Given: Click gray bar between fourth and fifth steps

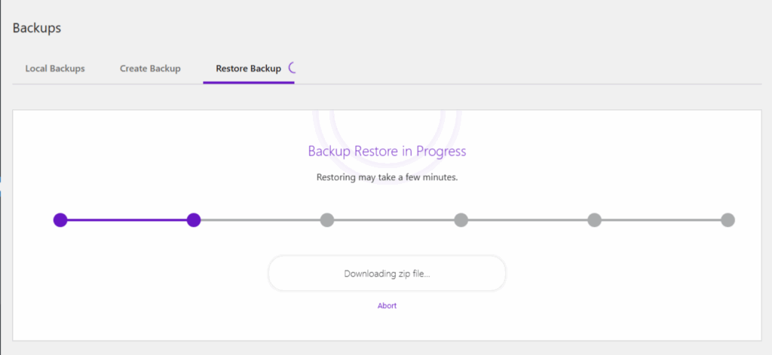Looking at the screenshot, I should click(528, 220).
